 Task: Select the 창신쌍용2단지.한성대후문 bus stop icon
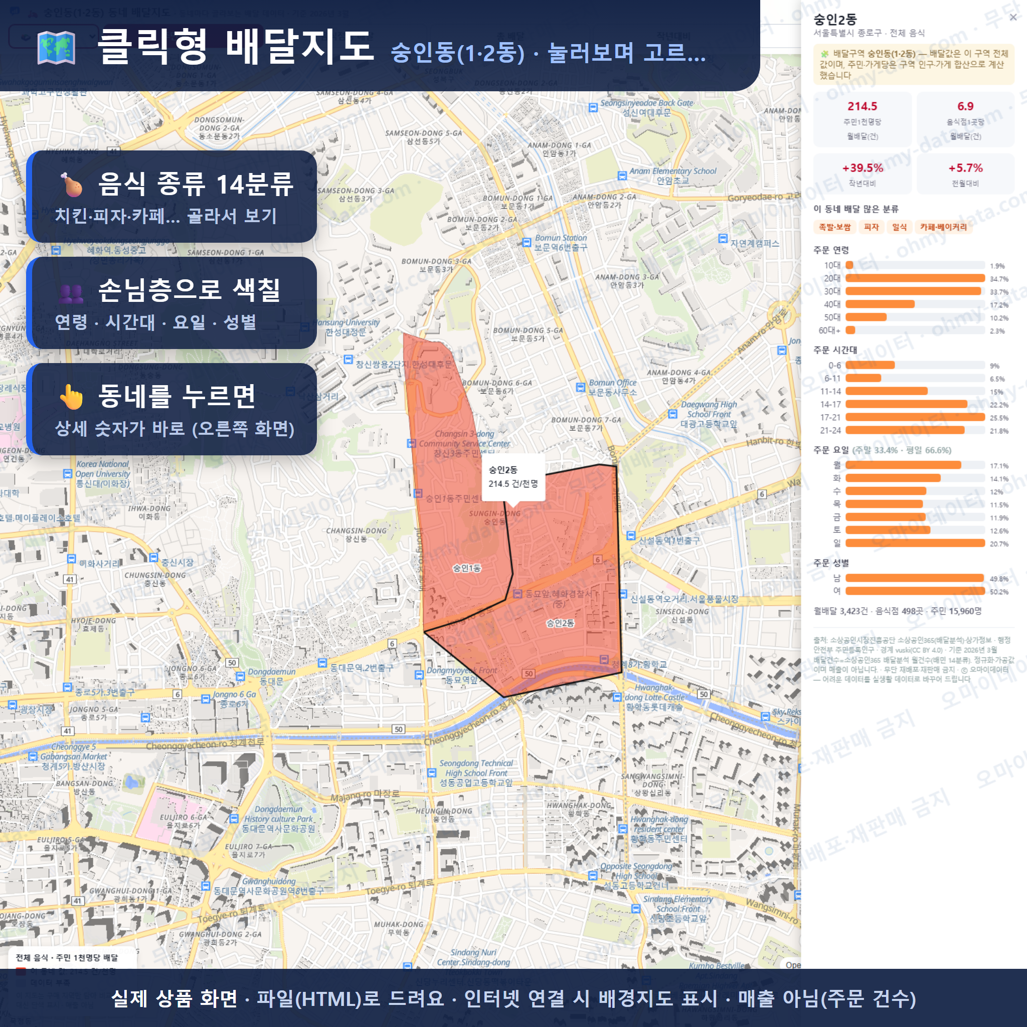pos(348,360)
